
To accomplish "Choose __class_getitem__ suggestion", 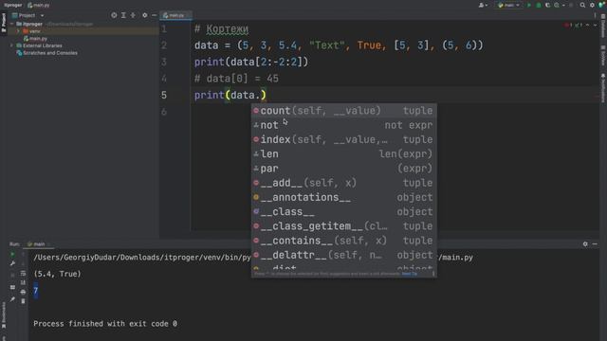I will pyautogui.click(x=343, y=226).
